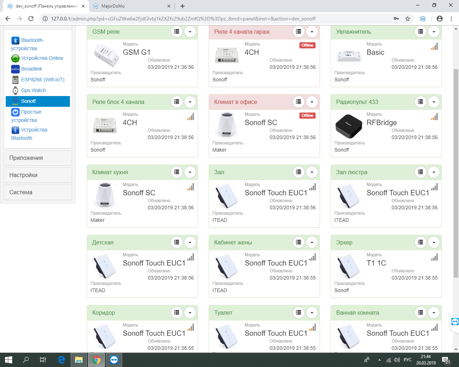Bookmark this page with star icon

click(x=408, y=19)
